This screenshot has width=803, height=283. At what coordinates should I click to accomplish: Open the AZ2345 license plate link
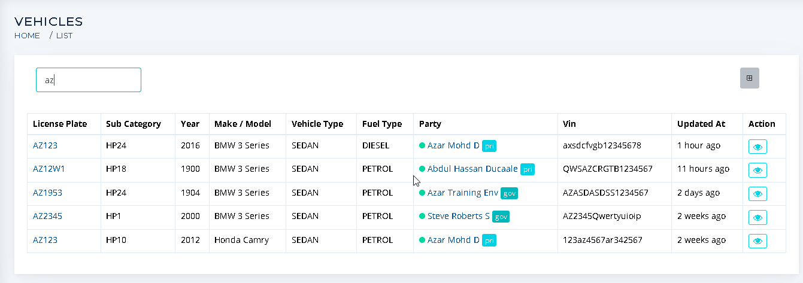pyautogui.click(x=47, y=216)
